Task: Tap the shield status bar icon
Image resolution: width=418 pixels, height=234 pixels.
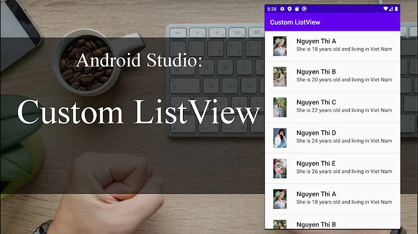Action: coord(290,9)
